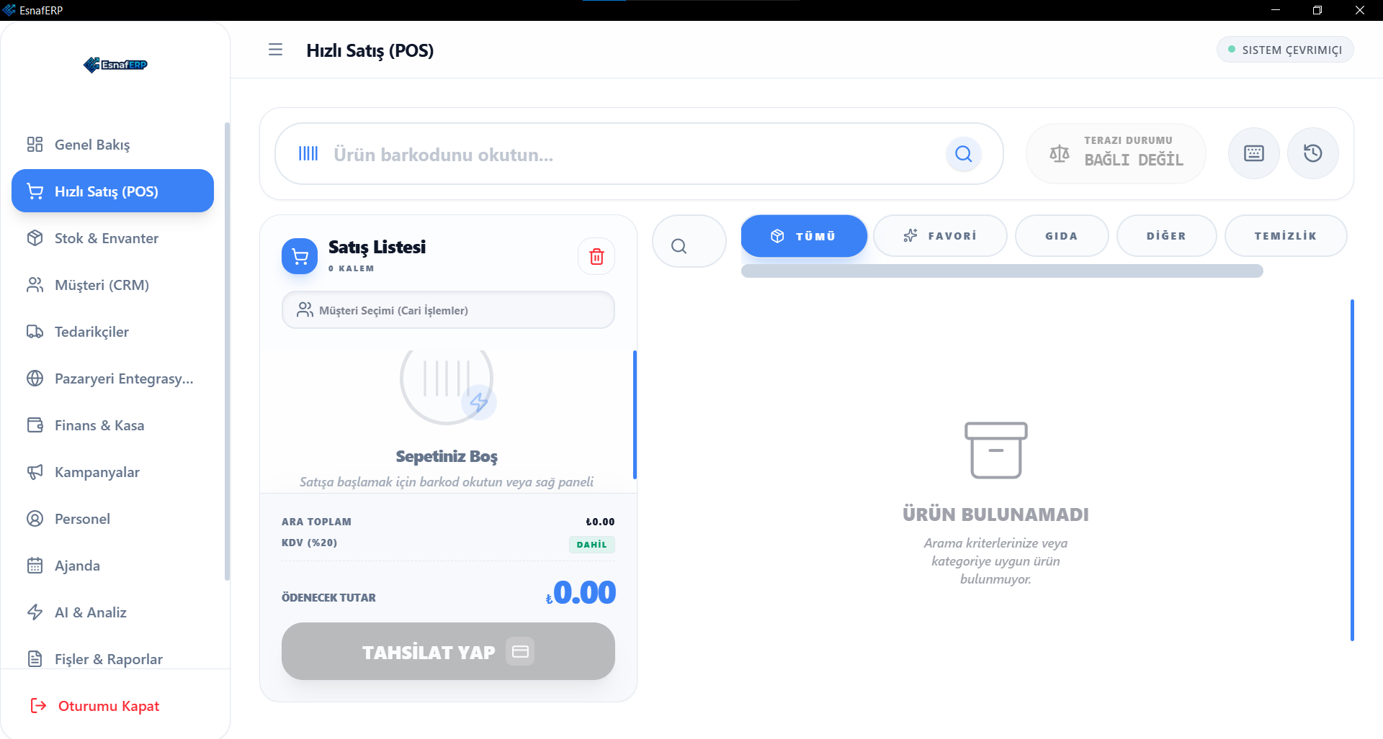Open the sales history clock icon
The width and height of the screenshot is (1383, 739).
pos(1313,153)
